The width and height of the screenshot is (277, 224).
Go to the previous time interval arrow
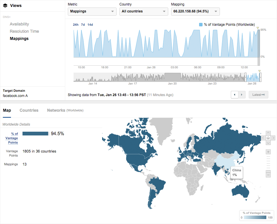(235, 95)
